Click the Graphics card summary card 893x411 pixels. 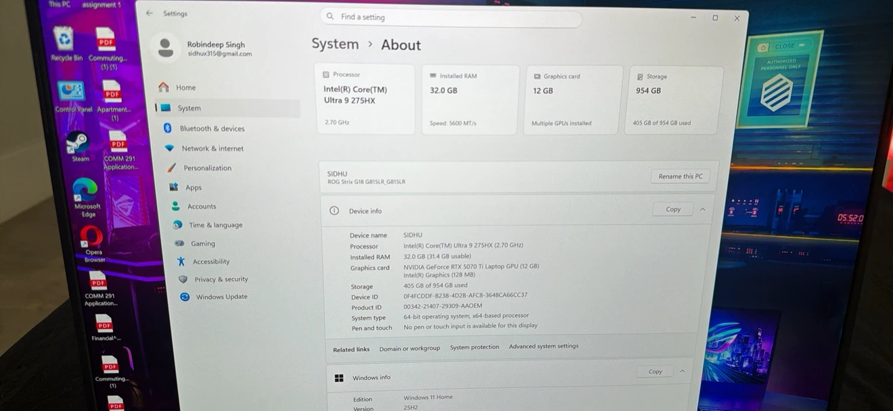click(x=574, y=99)
